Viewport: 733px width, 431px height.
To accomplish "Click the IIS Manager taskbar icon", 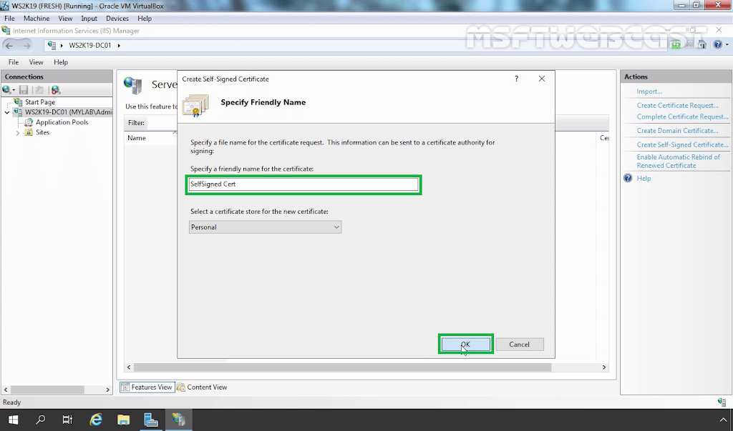I will [x=178, y=420].
